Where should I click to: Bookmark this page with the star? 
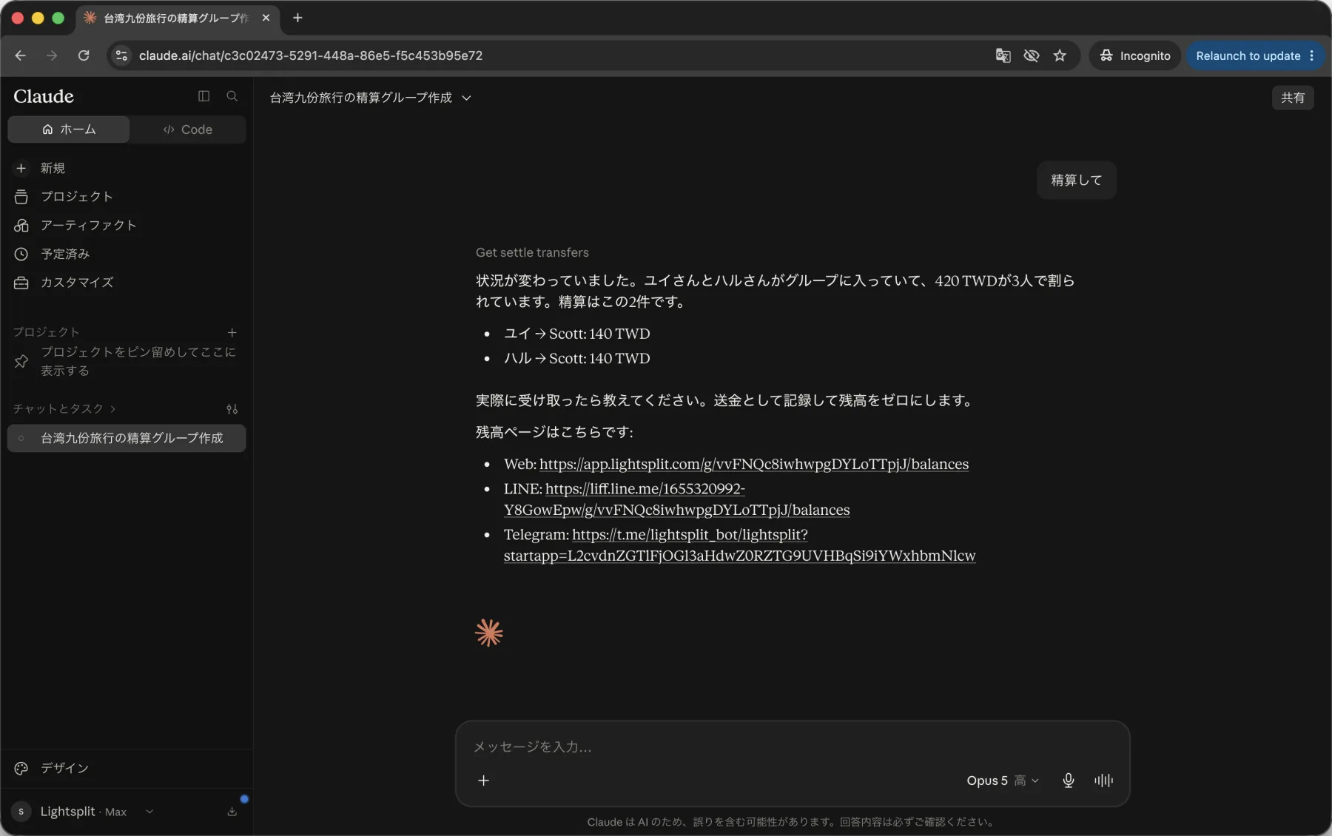coord(1060,55)
